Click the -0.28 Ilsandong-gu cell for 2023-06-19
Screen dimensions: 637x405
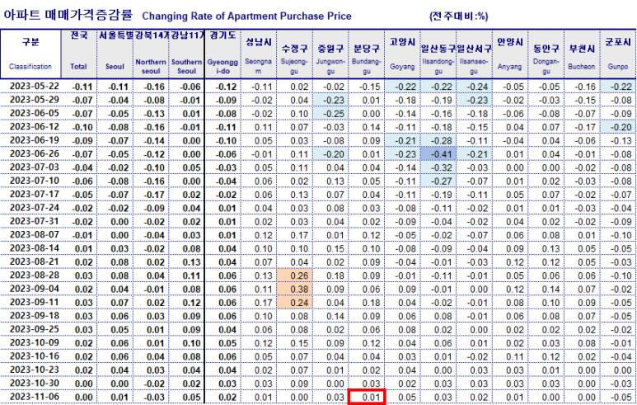[438, 141]
